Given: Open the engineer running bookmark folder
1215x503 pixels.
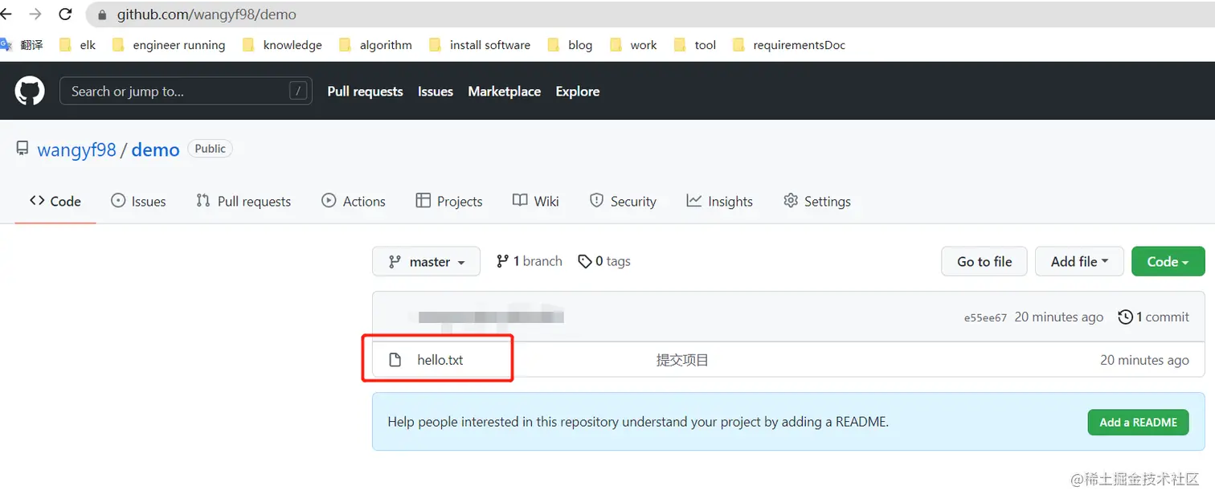Looking at the screenshot, I should [x=178, y=45].
